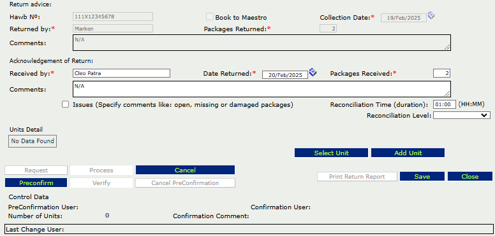The width and height of the screenshot is (495, 236).
Task: Click the Return advice Comments textarea
Action: pos(262,43)
